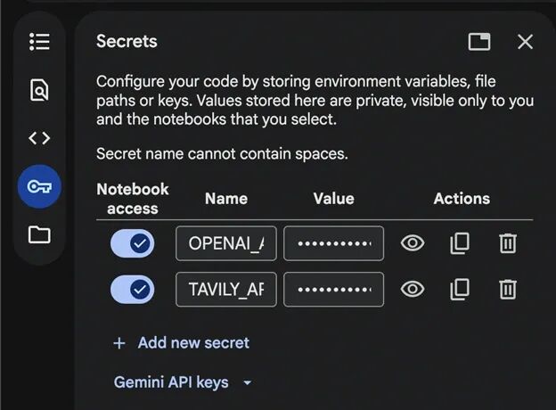Open the table of contents sidebar icon
Image resolution: width=556 pixels, height=410 pixels.
pos(39,42)
